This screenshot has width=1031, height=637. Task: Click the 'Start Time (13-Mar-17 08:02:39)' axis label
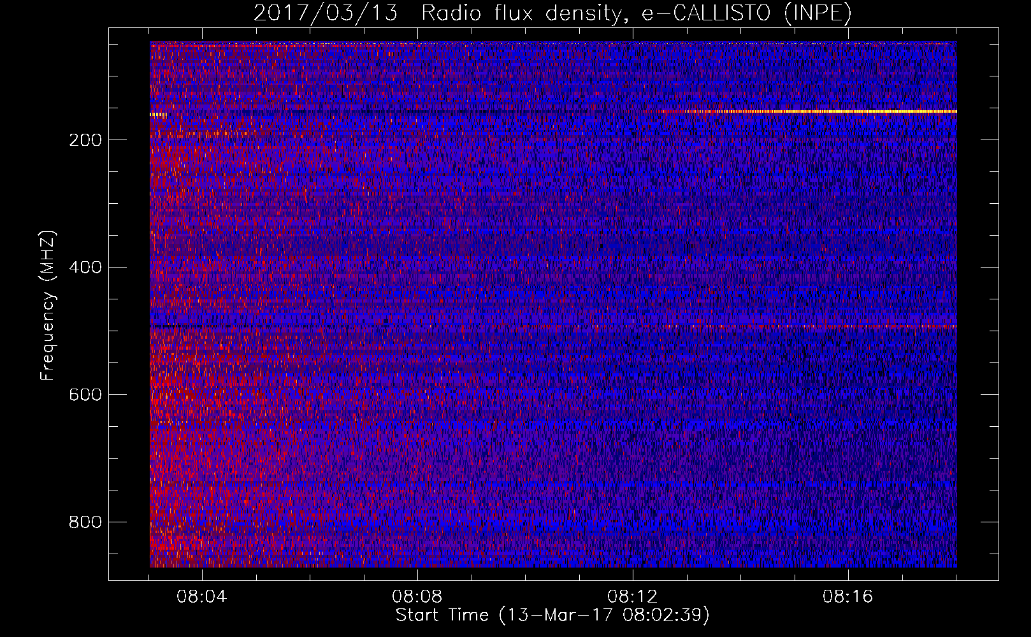coord(552,615)
